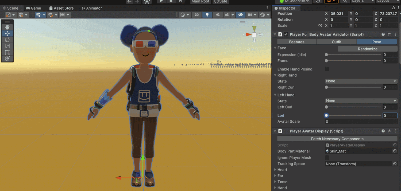The image size is (401, 191).
Task: Enable the Hand Posing checkbox
Action: point(327,69)
